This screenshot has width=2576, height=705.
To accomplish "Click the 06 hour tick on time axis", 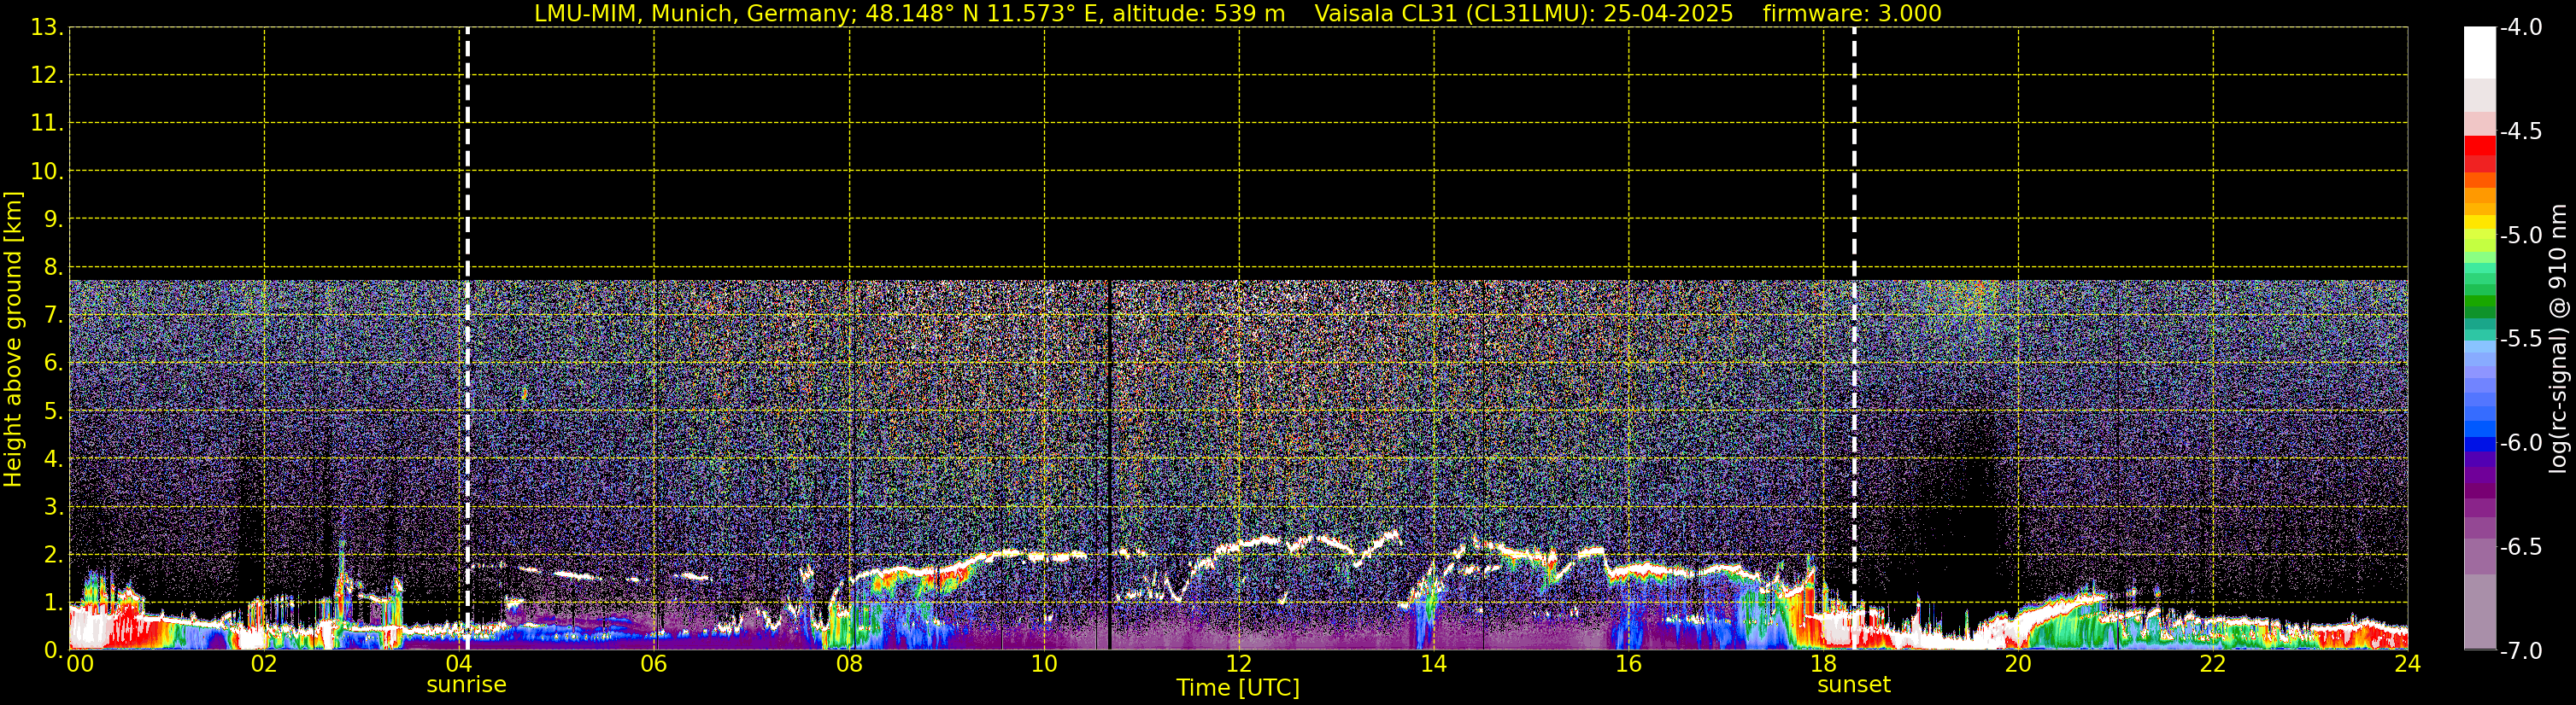I will tap(653, 665).
